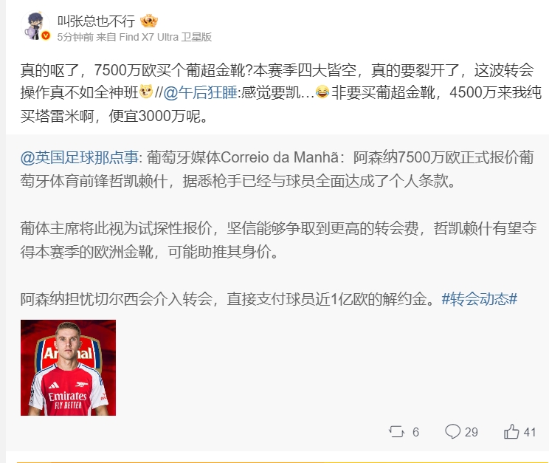Open username 叫张总也不行
The height and width of the screenshot is (463, 549).
[x=97, y=21]
